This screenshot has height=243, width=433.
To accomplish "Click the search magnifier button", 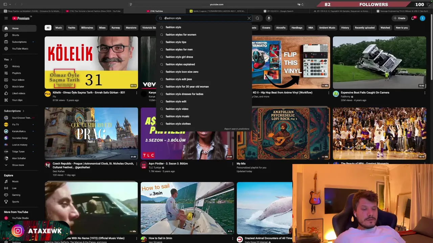I will click(x=257, y=18).
